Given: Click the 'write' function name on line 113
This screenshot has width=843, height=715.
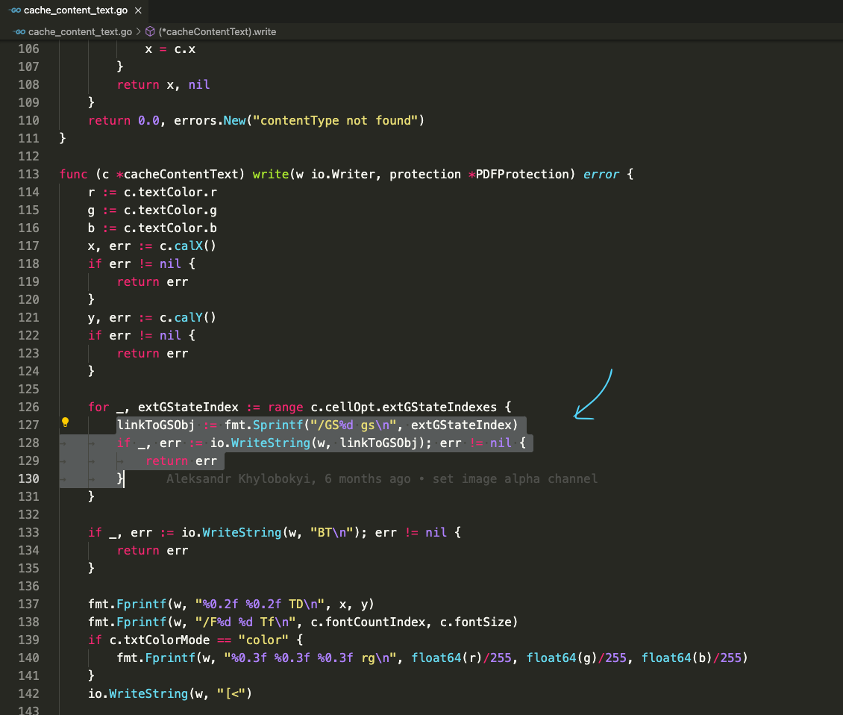Looking at the screenshot, I should pos(270,175).
